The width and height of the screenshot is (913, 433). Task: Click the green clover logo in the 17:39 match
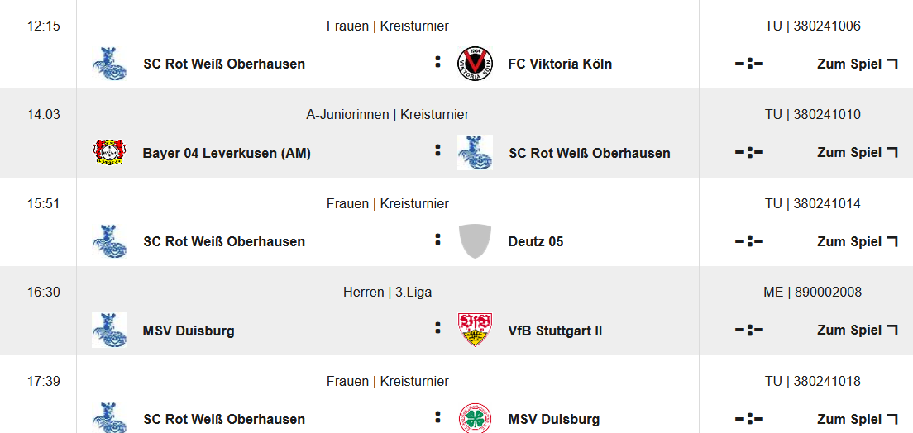[475, 419]
